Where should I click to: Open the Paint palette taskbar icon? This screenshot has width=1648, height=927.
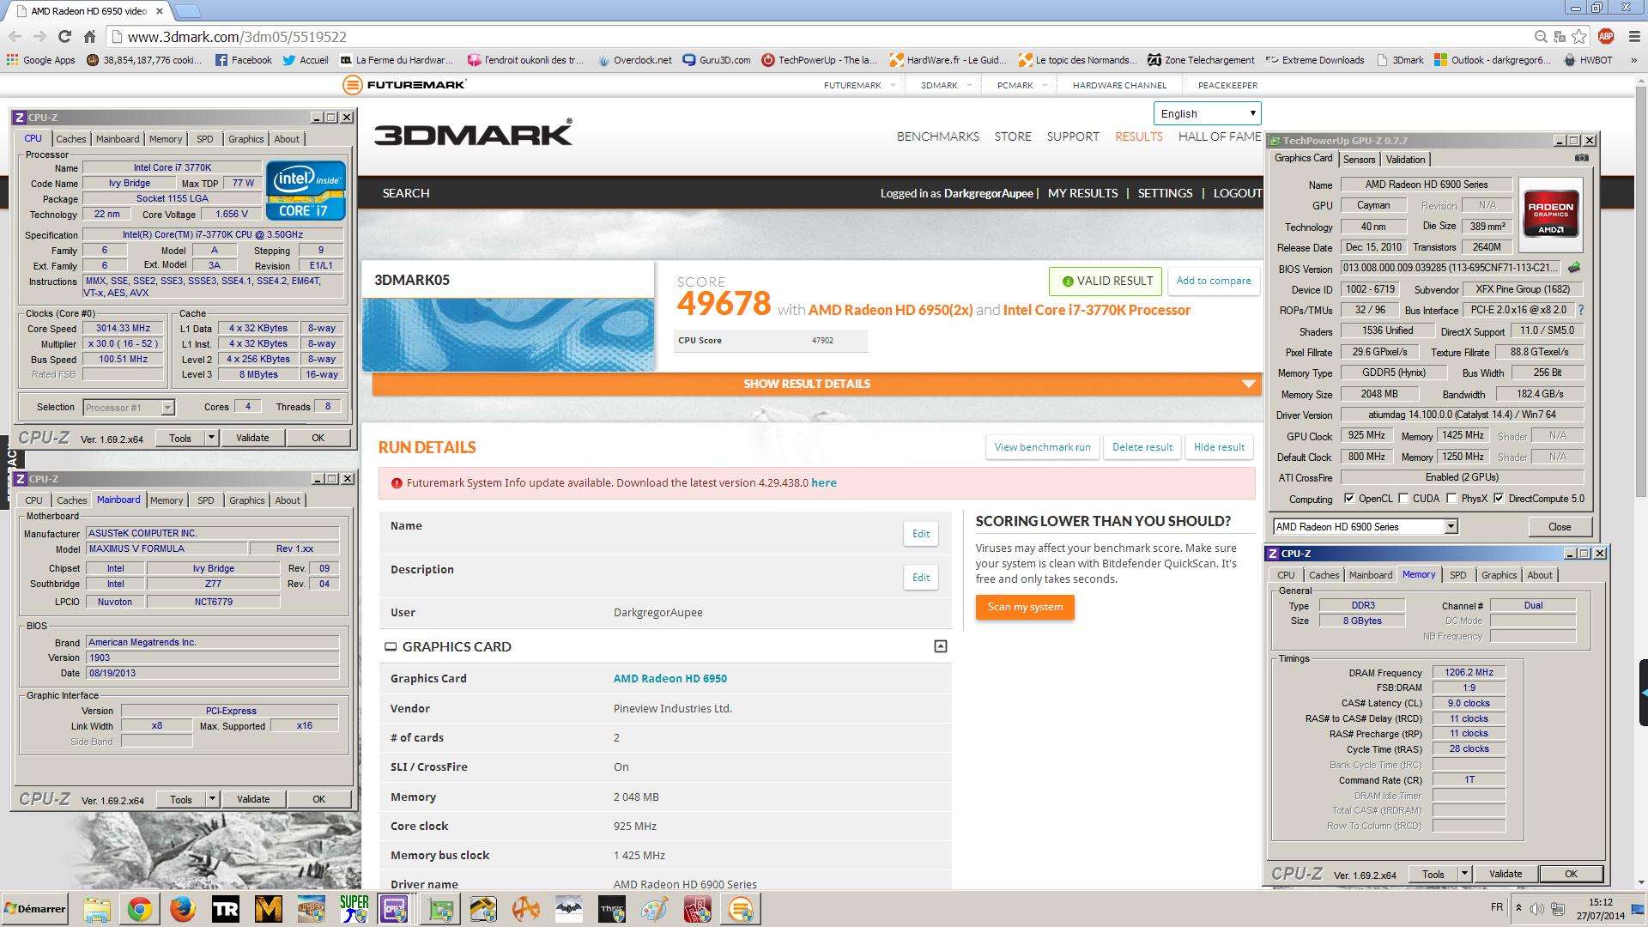pos(655,909)
